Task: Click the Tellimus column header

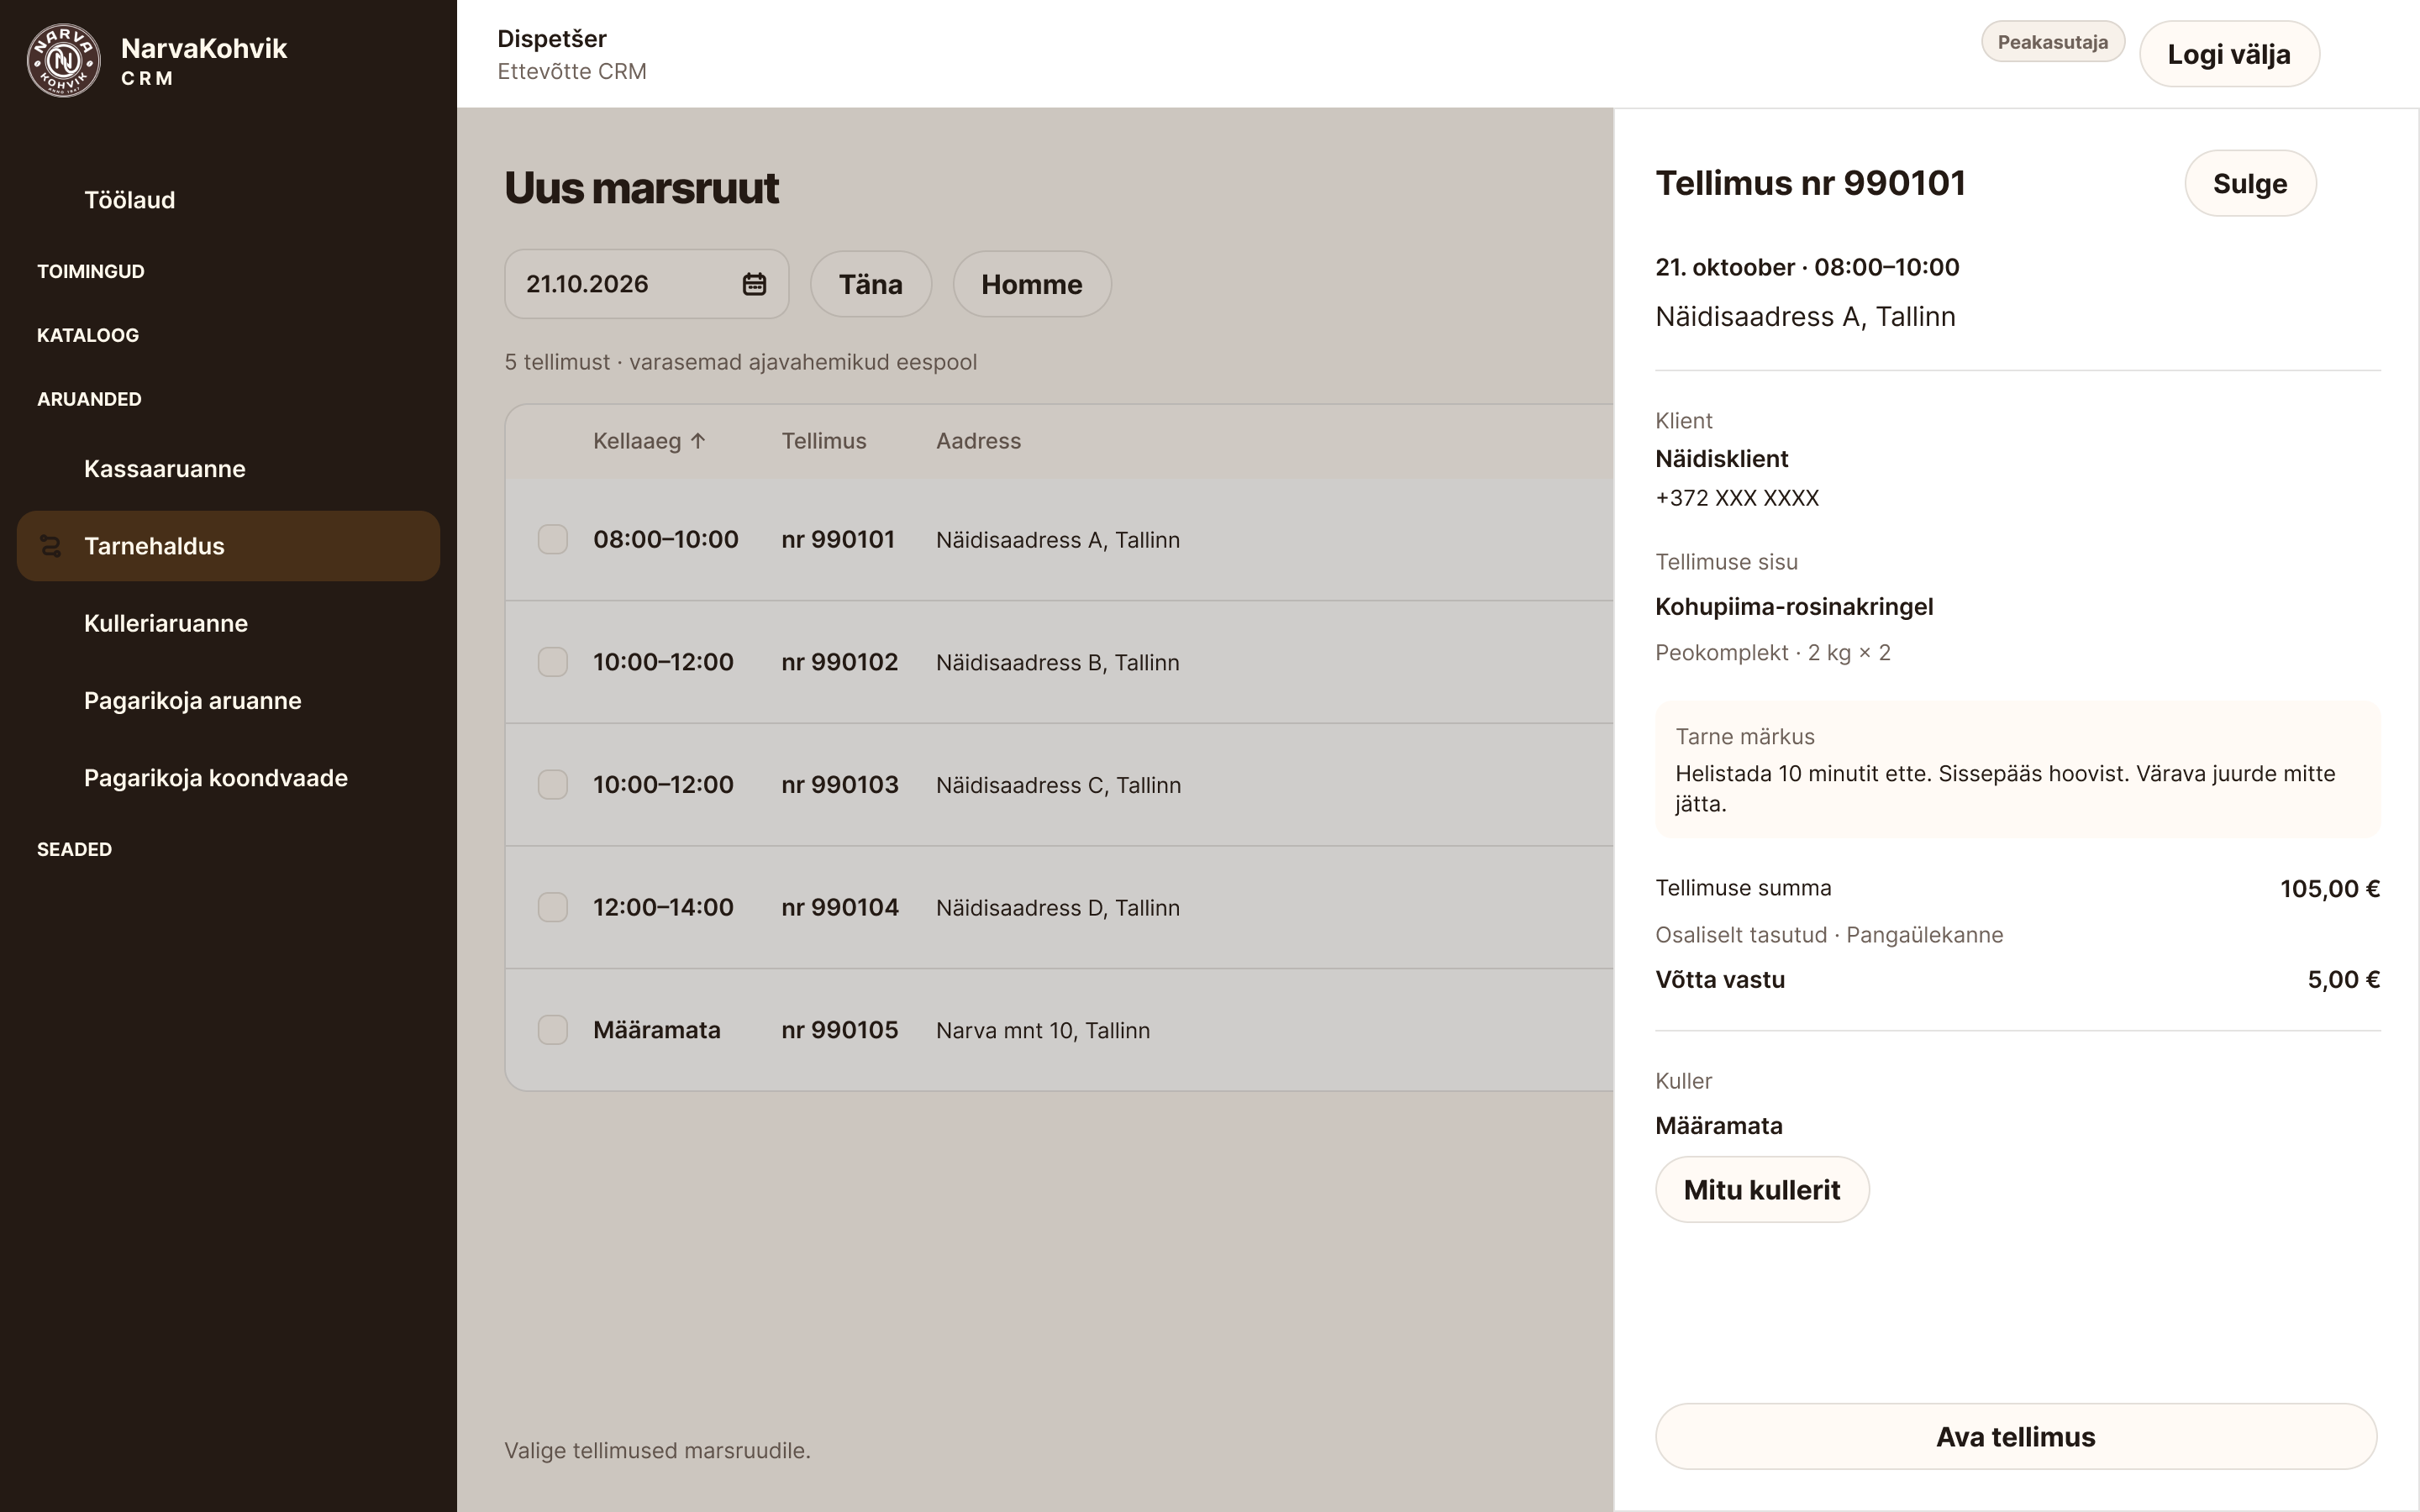Action: [x=824, y=441]
